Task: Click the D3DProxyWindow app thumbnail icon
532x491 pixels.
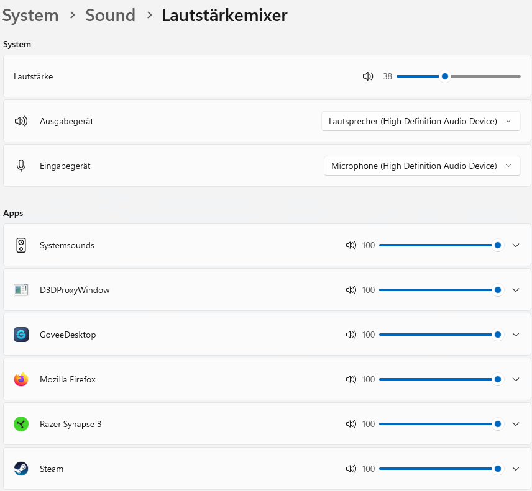Action: (21, 290)
